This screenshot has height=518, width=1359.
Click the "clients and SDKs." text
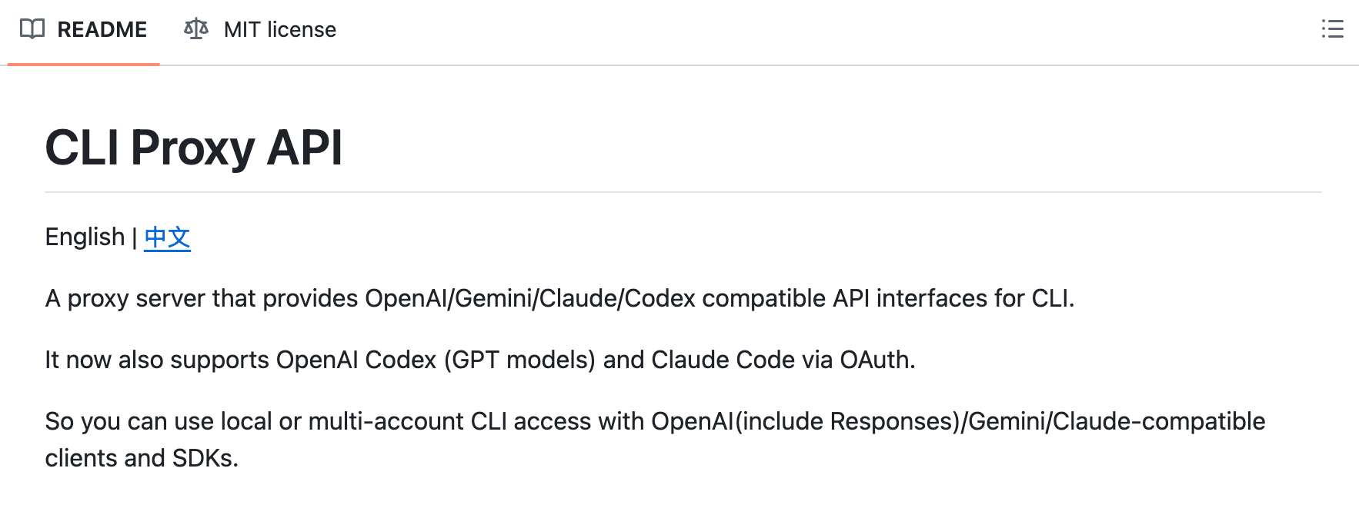click(x=142, y=458)
